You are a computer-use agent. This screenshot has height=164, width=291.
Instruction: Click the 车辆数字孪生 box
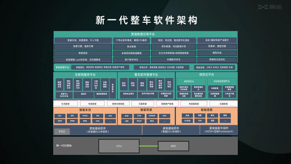pos(174,60)
